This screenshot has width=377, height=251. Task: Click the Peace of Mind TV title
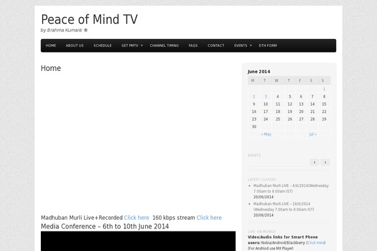[x=89, y=19]
